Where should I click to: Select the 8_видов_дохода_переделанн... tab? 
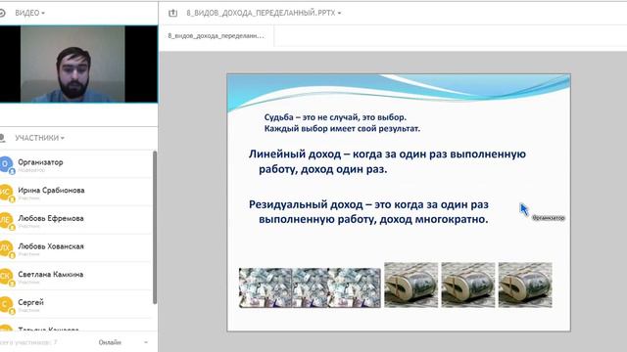click(x=216, y=35)
